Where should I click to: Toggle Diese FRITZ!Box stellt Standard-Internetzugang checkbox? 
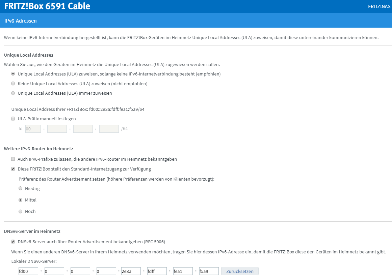tap(13, 169)
